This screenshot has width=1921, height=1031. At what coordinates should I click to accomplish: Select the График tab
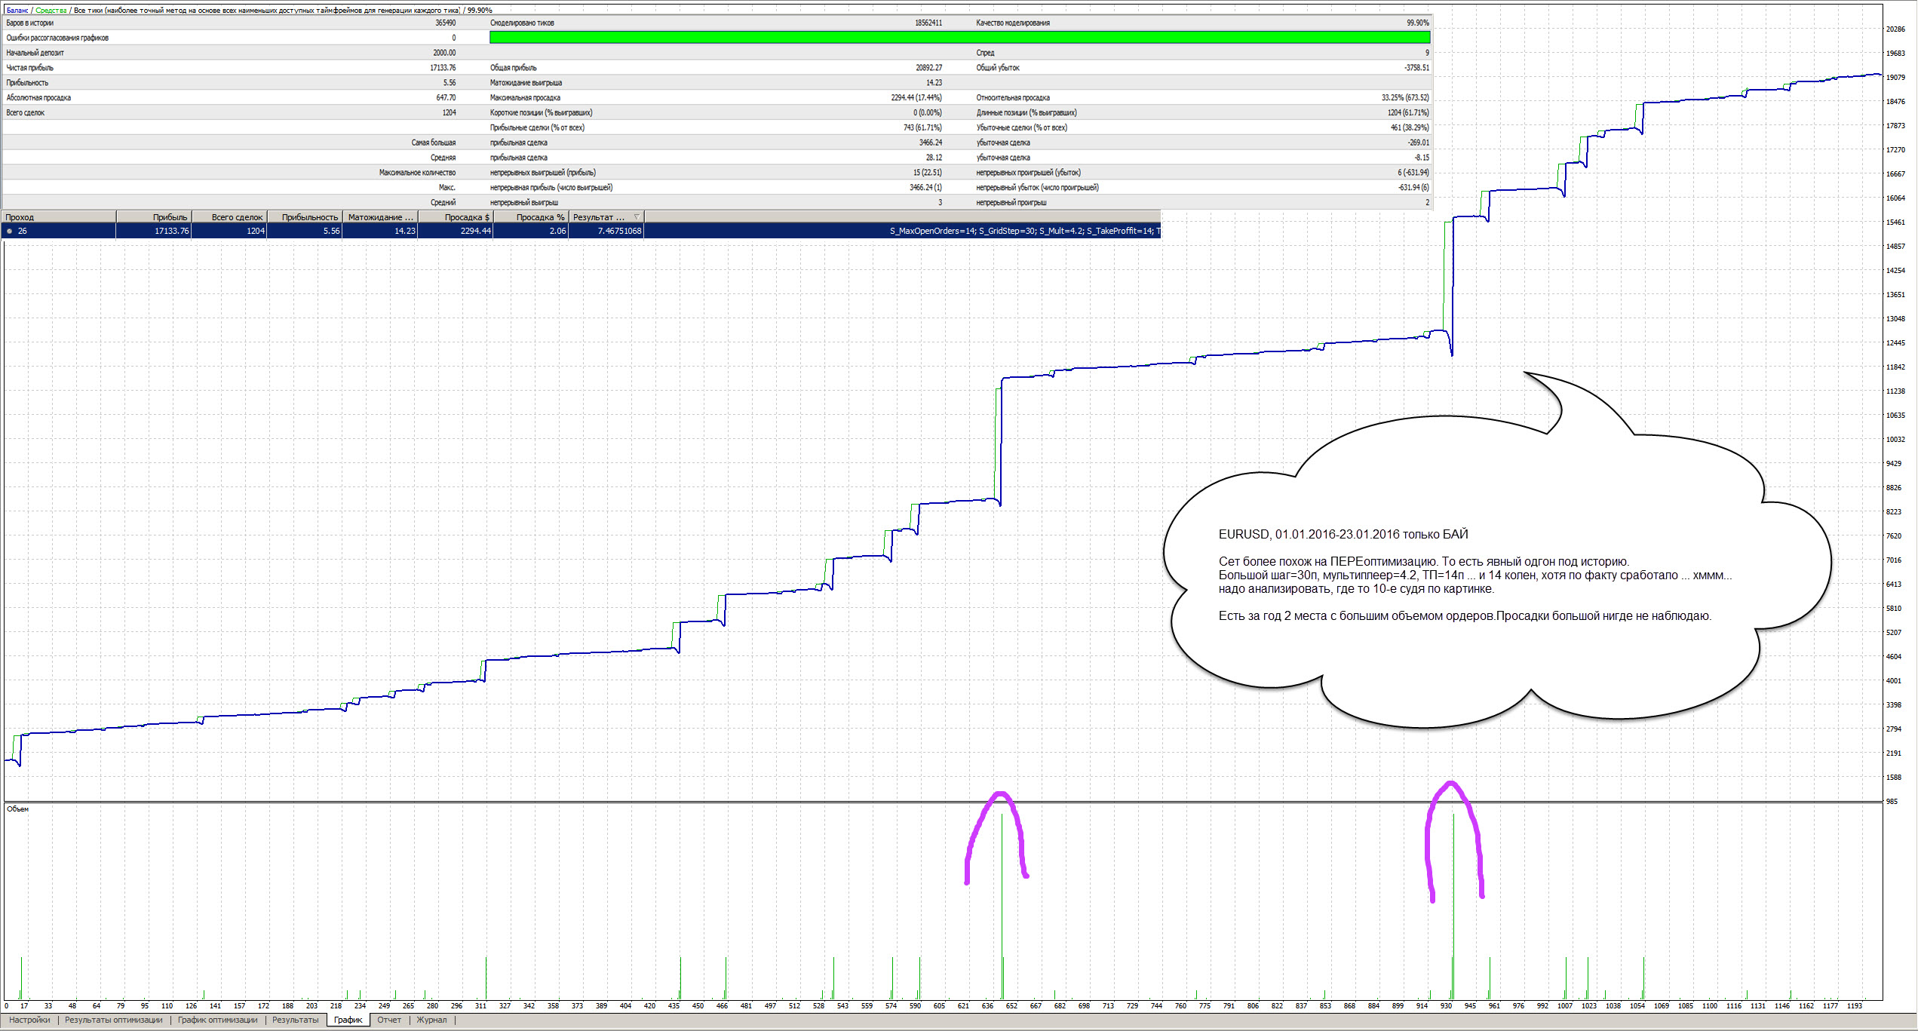coord(348,1020)
